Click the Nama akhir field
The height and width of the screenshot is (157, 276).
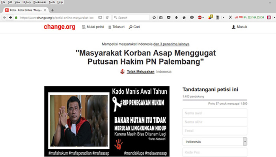tap(215, 122)
